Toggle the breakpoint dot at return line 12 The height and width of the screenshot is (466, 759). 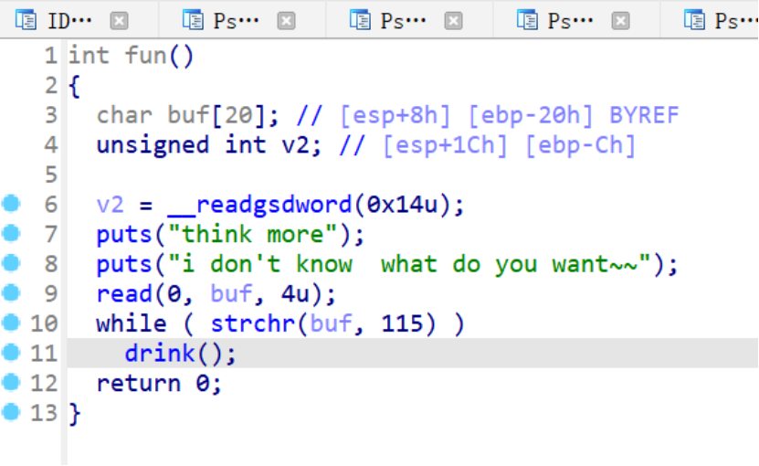tap(10, 382)
